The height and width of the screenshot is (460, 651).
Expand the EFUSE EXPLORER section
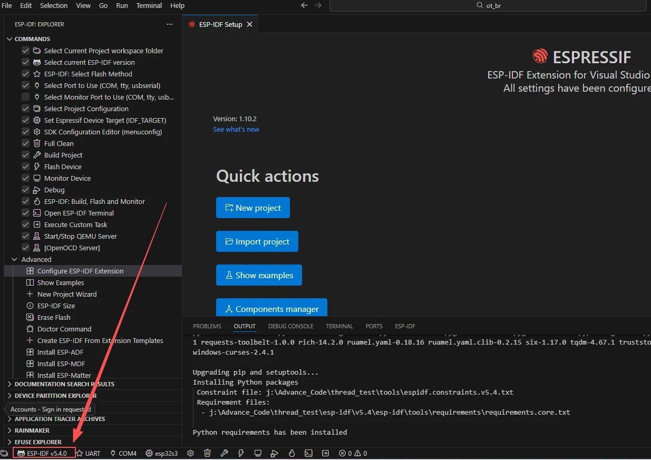coord(37,442)
